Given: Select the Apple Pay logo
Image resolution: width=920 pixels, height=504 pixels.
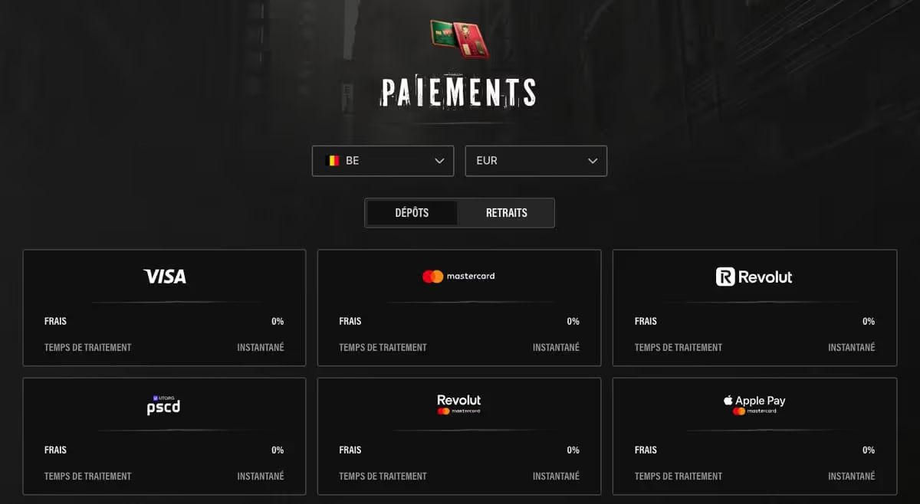Looking at the screenshot, I should pos(754,405).
